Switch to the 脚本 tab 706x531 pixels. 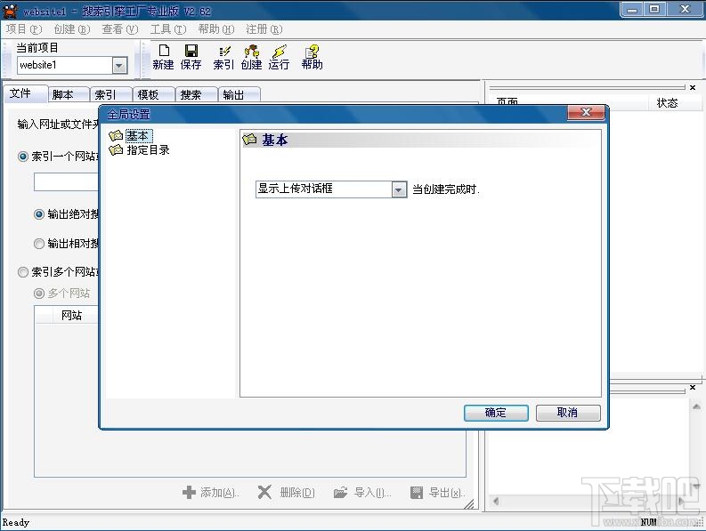pyautogui.click(x=68, y=94)
